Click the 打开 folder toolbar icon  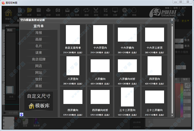(29, 10)
